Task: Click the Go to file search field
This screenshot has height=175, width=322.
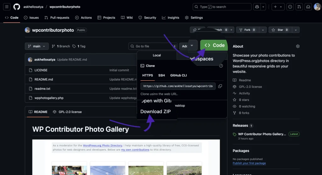Action: (x=153, y=46)
